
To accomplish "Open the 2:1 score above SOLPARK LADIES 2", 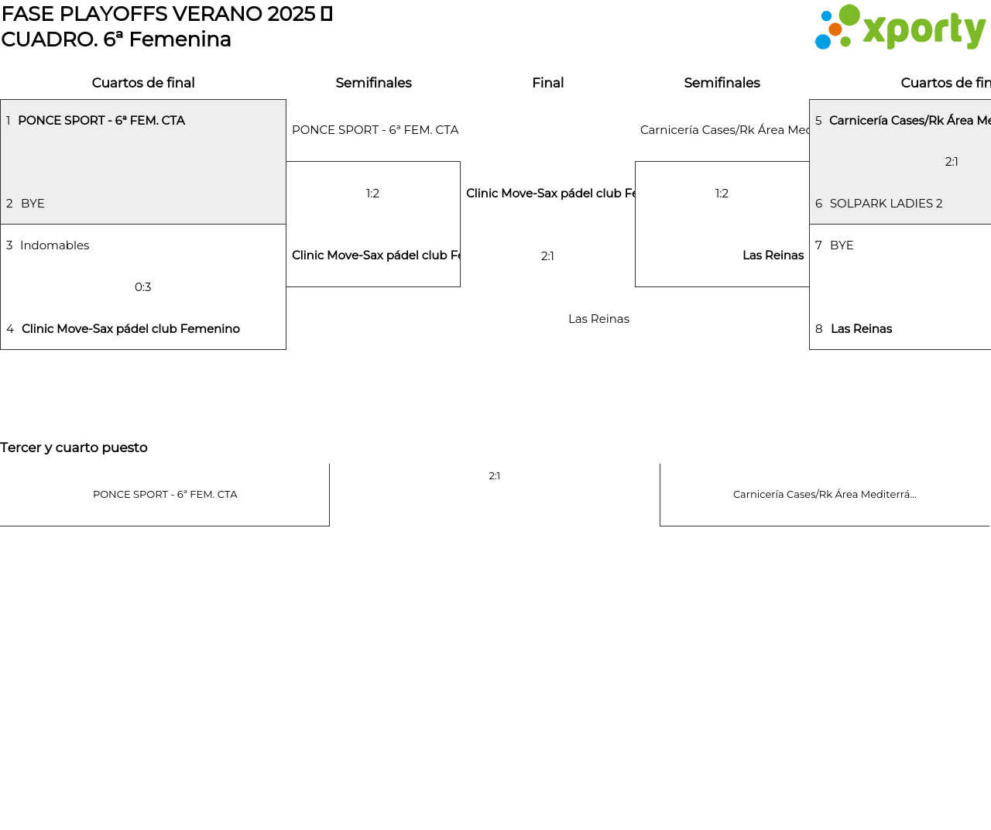I will click(952, 162).
